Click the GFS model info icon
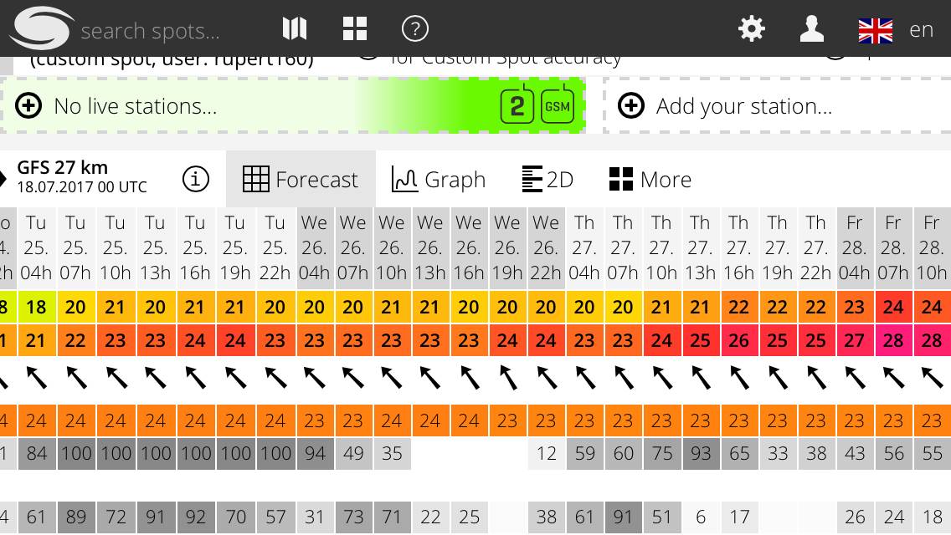 click(x=196, y=179)
